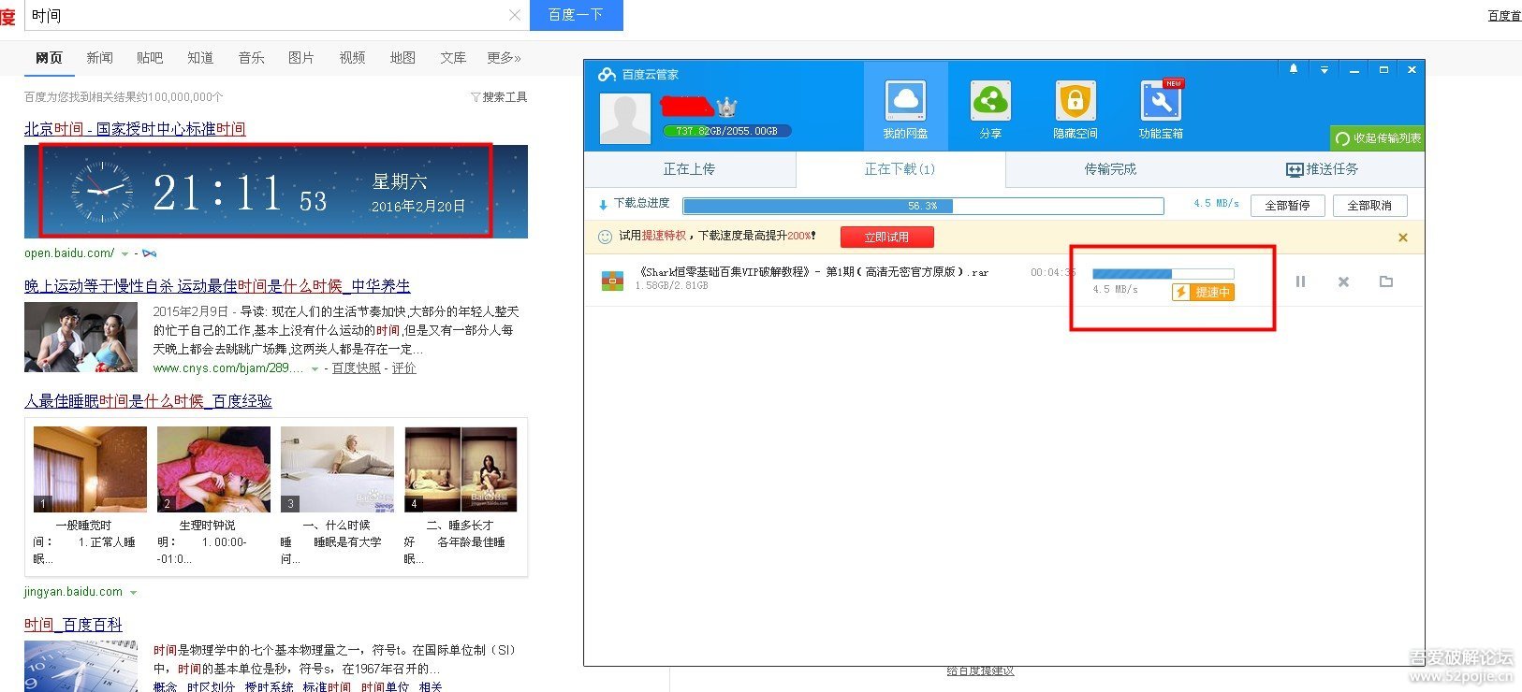Click the couple exercising thumbnail image
The image size is (1522, 692).
[80, 338]
